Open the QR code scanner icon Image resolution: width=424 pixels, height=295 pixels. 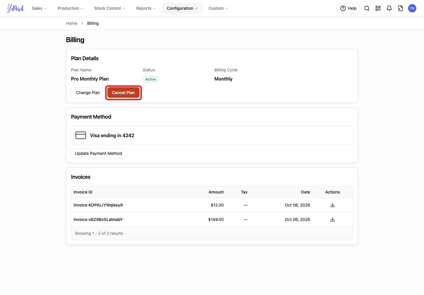378,8
